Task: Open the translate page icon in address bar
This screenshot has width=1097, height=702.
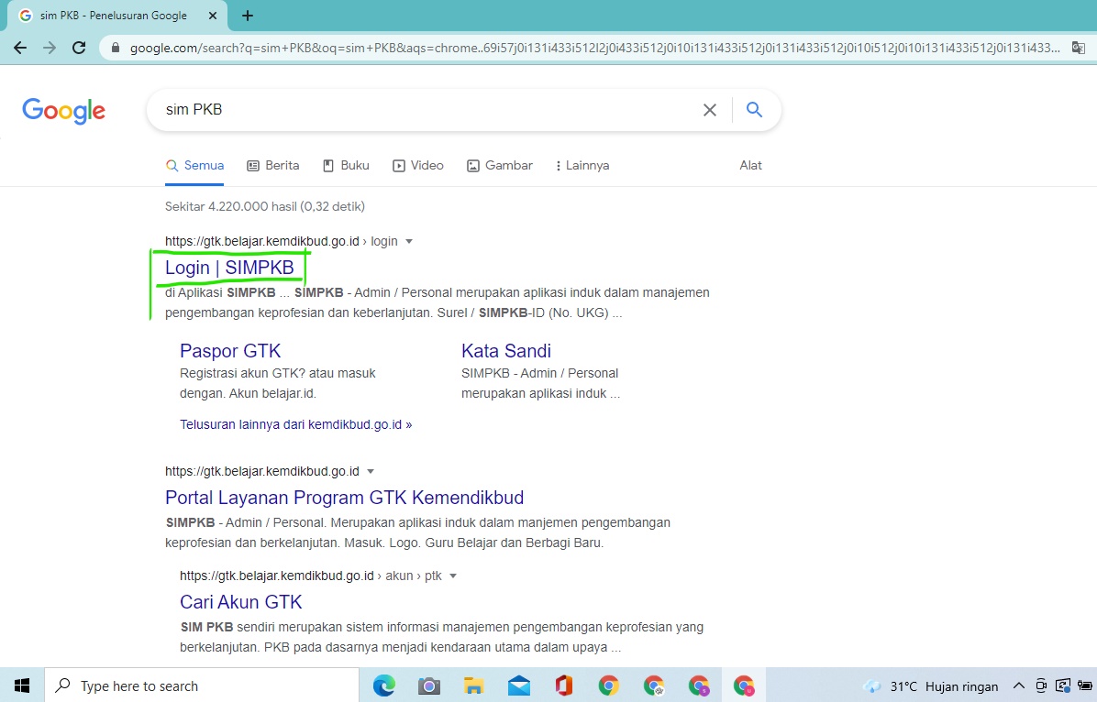Action: pos(1078,49)
